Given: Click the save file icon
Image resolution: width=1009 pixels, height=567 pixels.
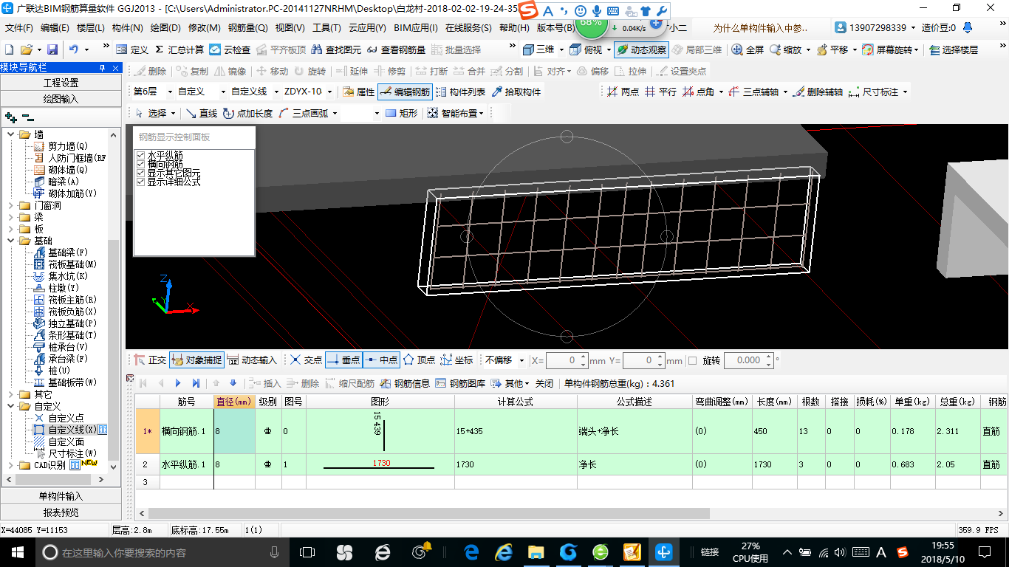Looking at the screenshot, I should tap(52, 49).
